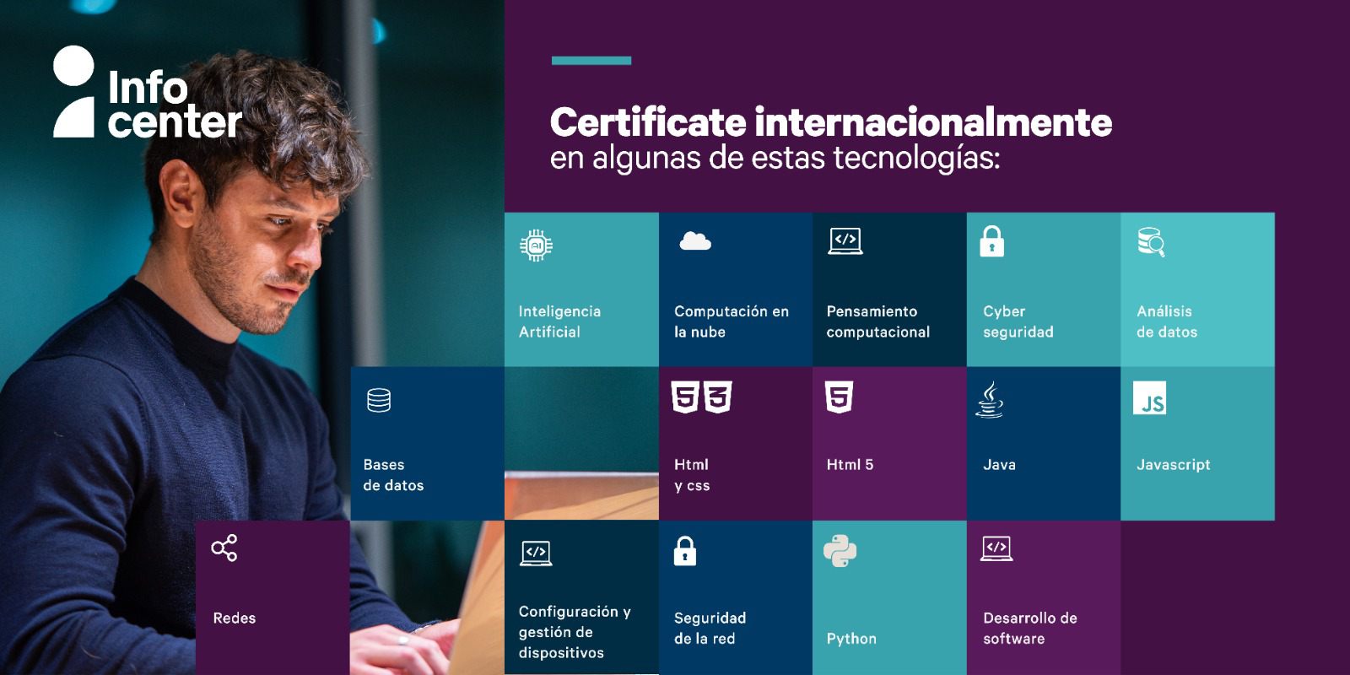Click the code laptop icon above Pensamiento computacional
1350x675 pixels.
coord(845,241)
